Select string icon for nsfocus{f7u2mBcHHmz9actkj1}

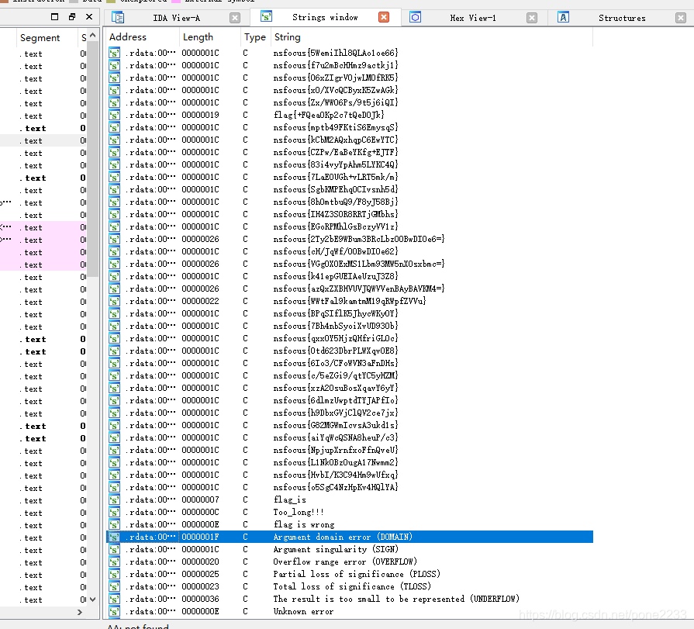pyautogui.click(x=114, y=65)
